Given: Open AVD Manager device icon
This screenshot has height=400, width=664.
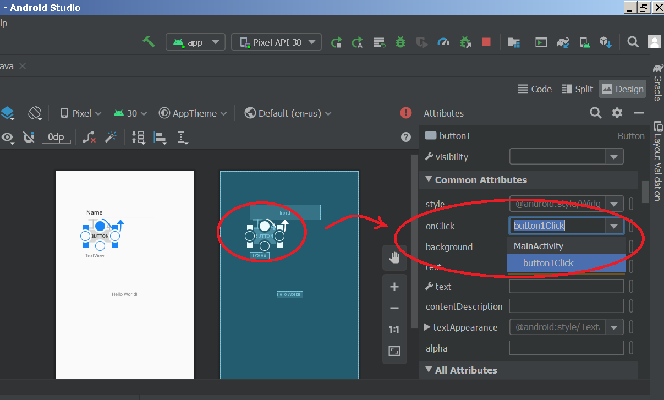Looking at the screenshot, I should (585, 42).
